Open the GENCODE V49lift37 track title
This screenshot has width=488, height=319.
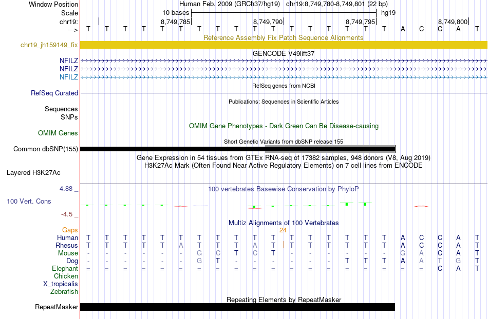[283, 53]
